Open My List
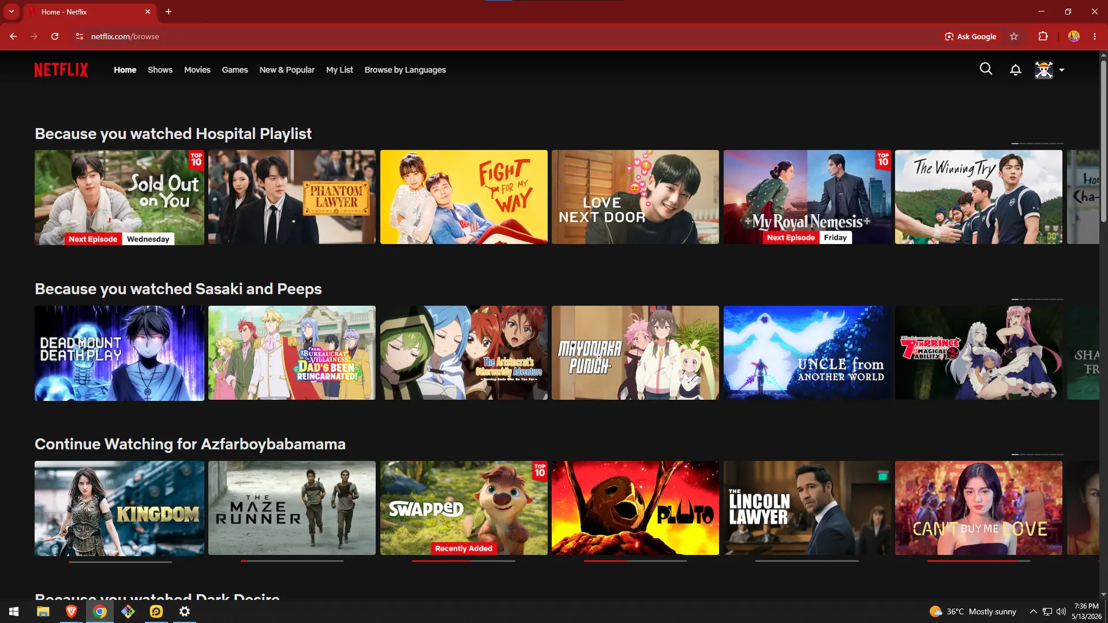 click(339, 70)
